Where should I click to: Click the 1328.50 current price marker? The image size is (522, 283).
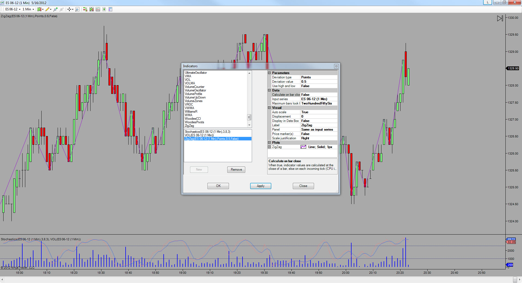[513, 68]
